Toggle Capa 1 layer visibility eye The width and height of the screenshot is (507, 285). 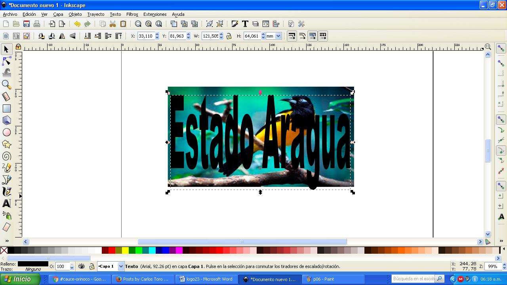tap(82, 266)
